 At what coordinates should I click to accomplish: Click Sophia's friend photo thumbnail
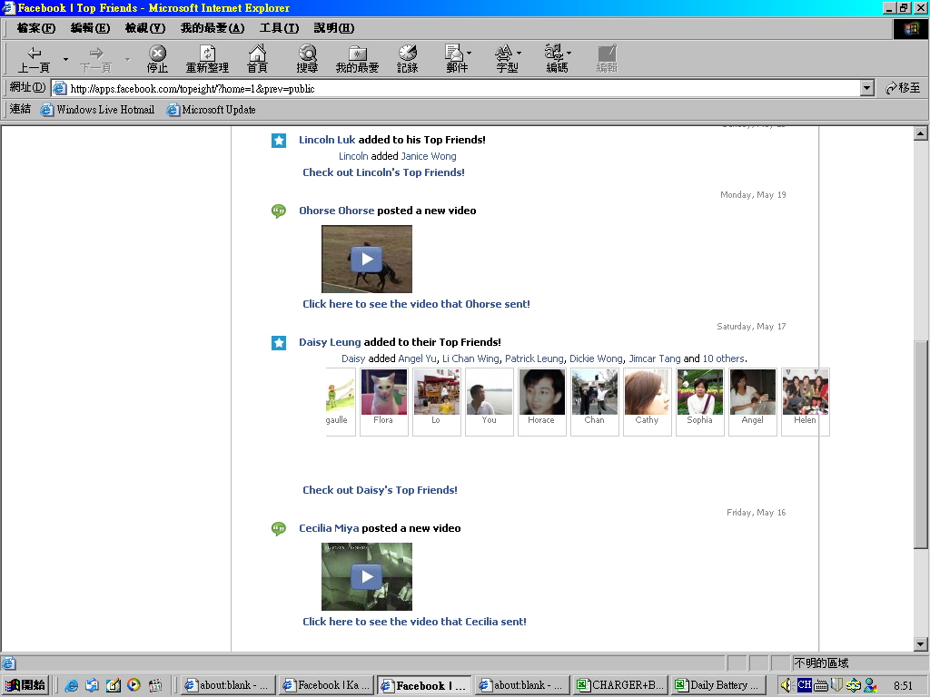[700, 392]
